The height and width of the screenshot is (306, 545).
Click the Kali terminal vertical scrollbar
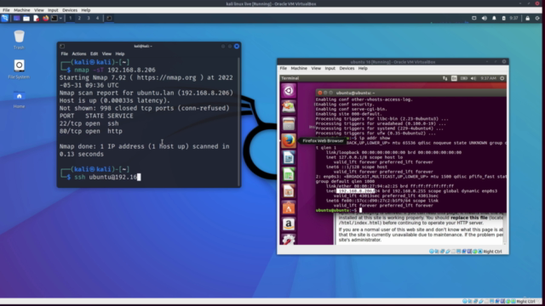238,122
